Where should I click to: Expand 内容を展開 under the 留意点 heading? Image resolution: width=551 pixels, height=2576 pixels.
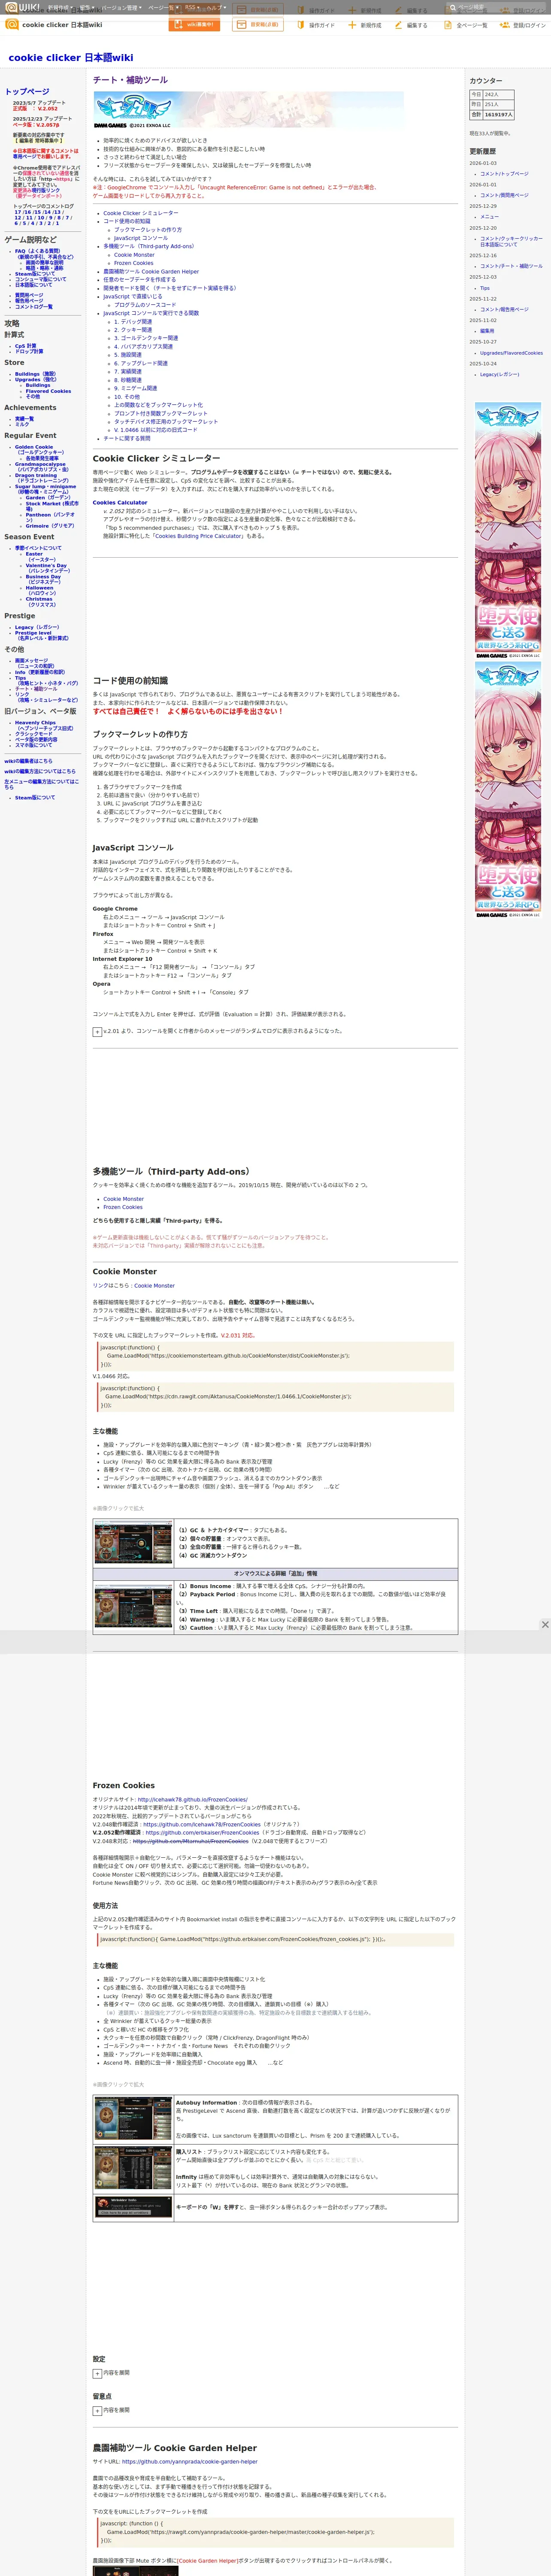click(x=97, y=2411)
